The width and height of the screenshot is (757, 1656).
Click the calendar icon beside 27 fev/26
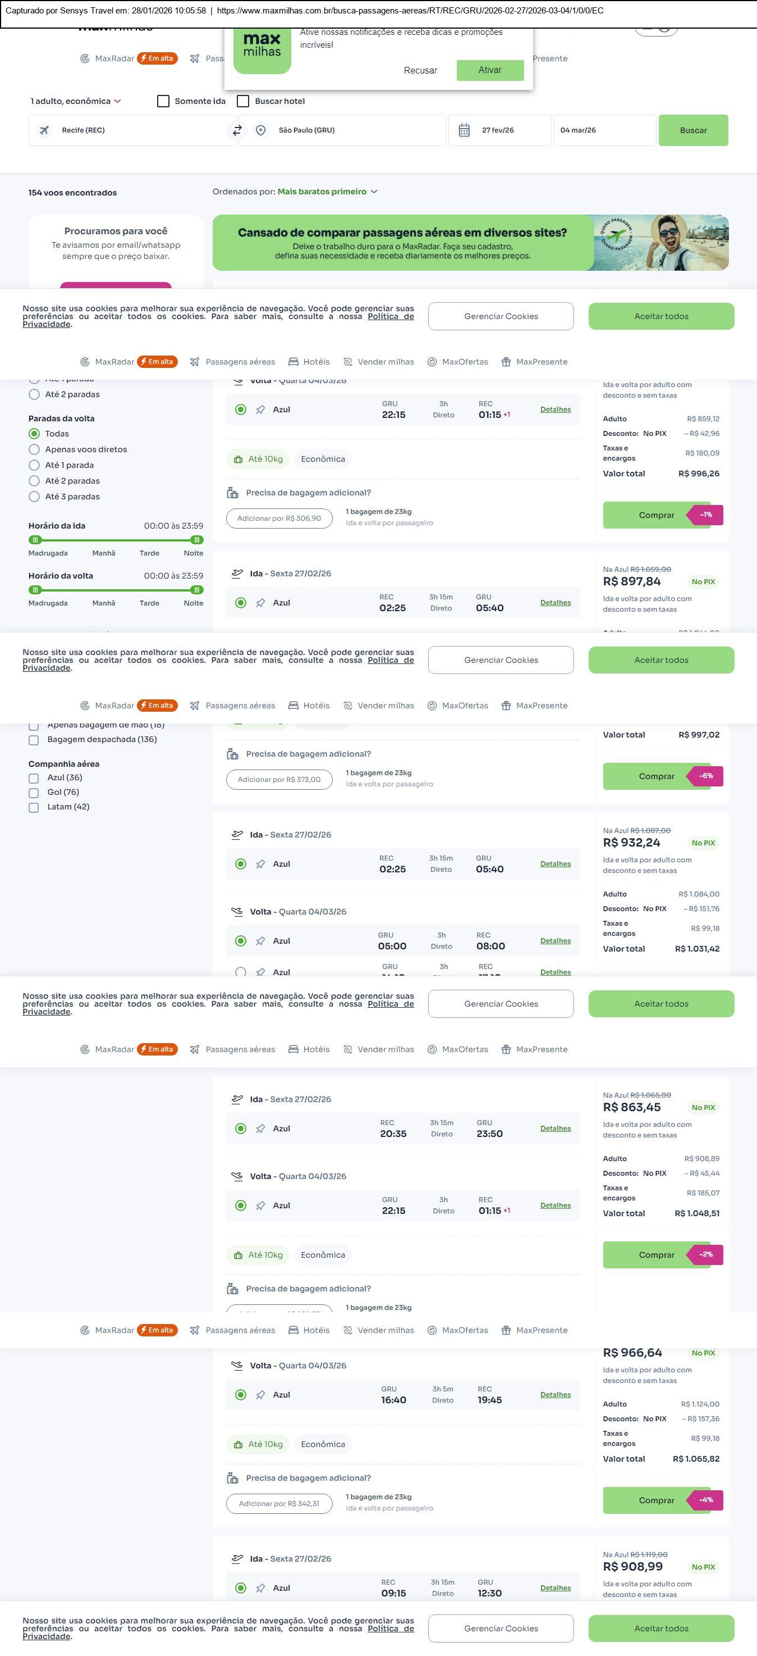[x=464, y=130]
